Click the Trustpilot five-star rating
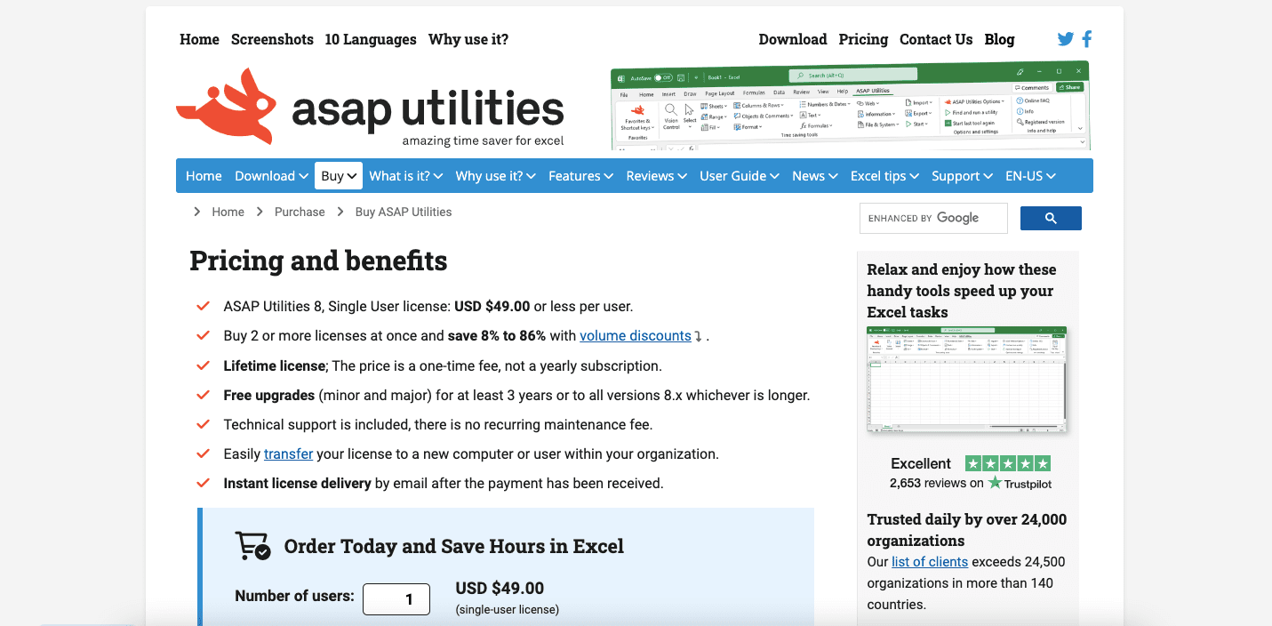Viewport: 1272px width, 626px height. click(x=1008, y=463)
